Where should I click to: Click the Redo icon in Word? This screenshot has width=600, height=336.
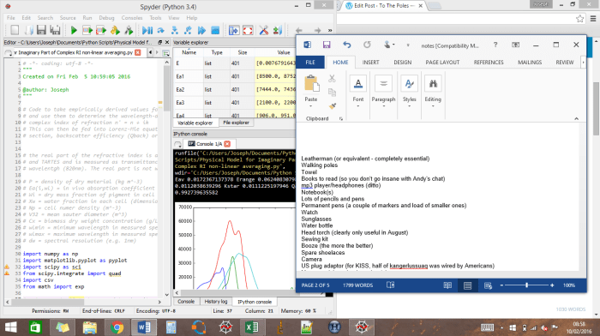point(367,45)
